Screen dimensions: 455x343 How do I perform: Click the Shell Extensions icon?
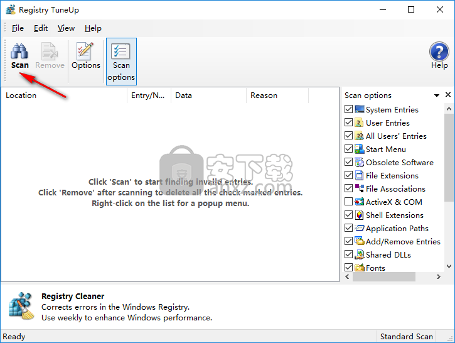(359, 215)
